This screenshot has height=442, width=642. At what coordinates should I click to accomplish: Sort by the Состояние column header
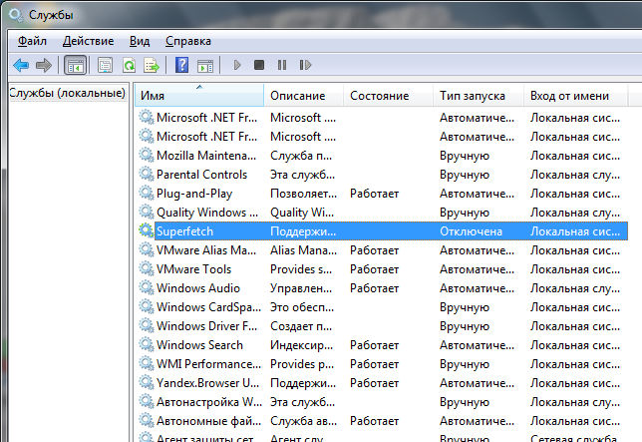point(388,96)
